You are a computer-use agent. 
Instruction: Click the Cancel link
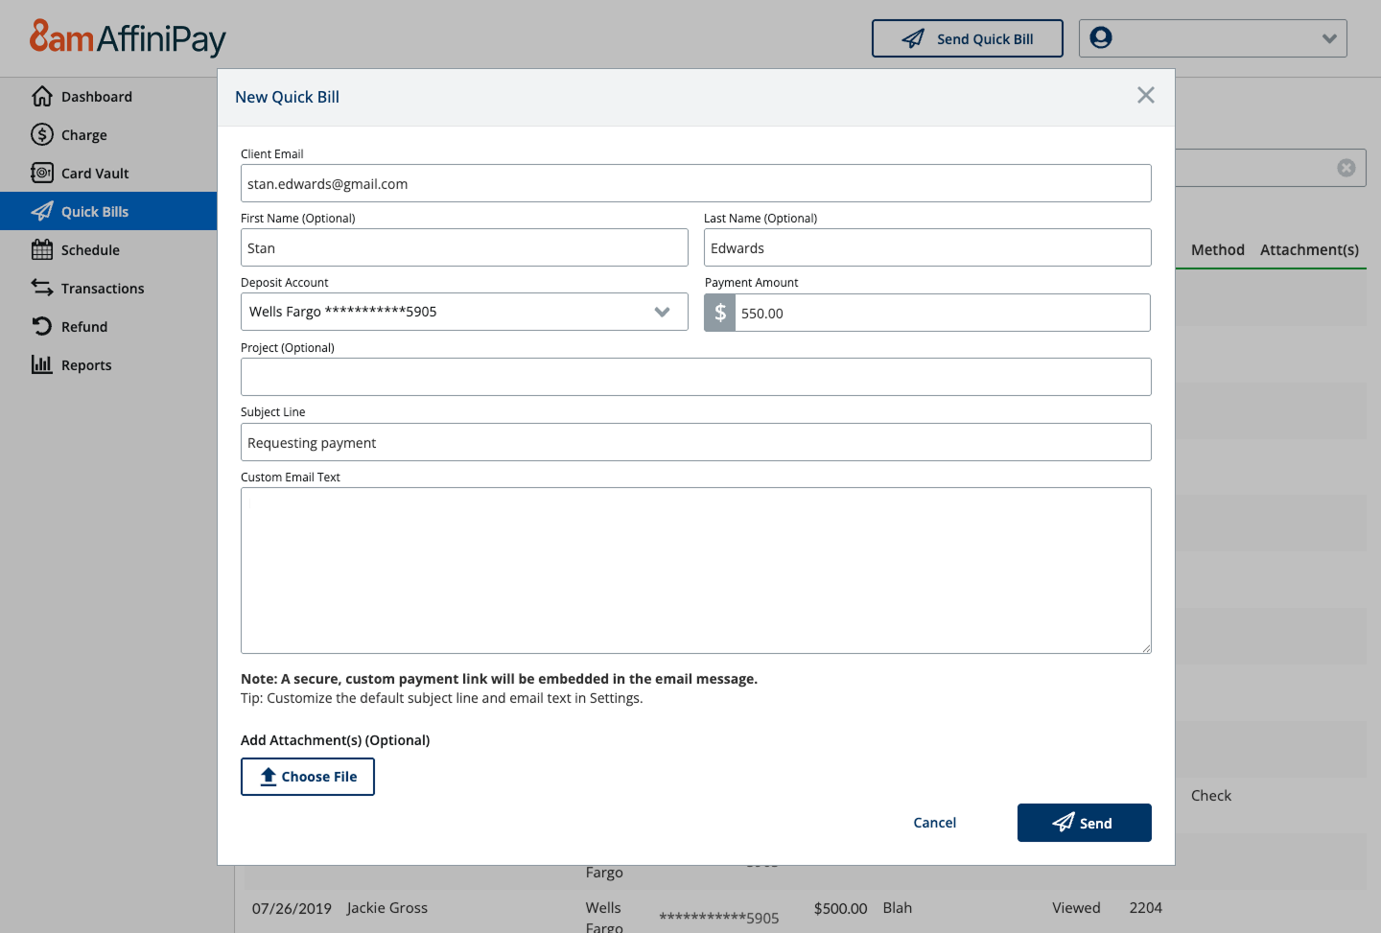[x=934, y=823]
